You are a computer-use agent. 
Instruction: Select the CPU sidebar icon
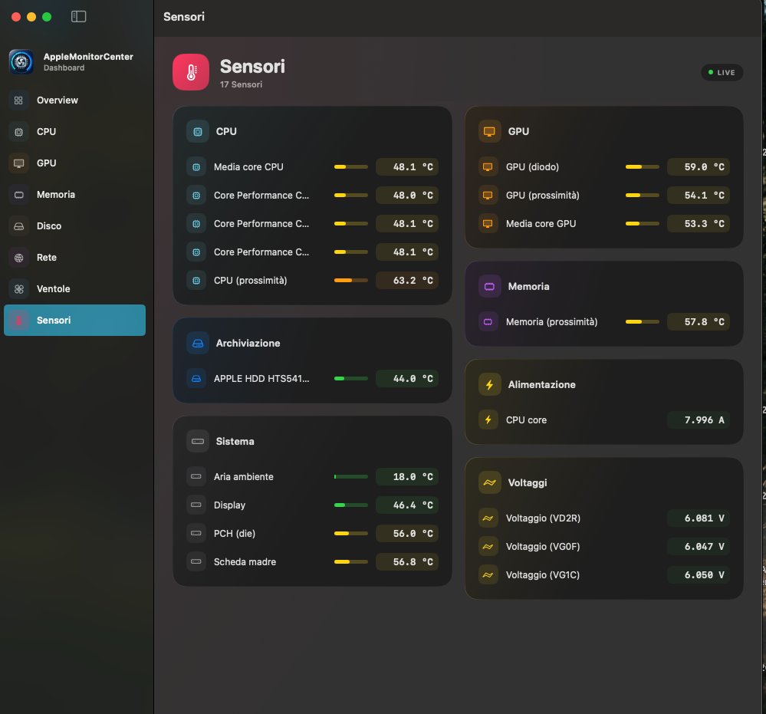[x=18, y=132]
